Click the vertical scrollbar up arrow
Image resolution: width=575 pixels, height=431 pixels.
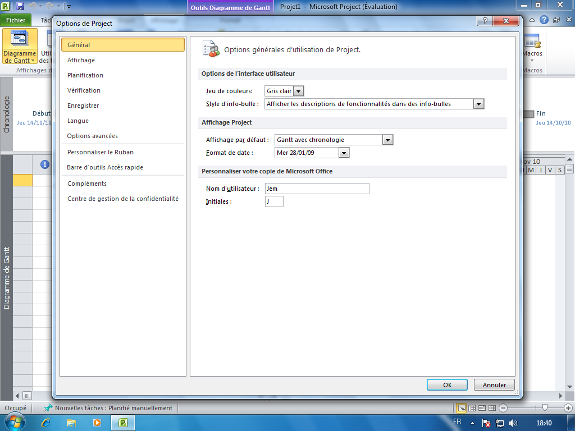(x=569, y=159)
